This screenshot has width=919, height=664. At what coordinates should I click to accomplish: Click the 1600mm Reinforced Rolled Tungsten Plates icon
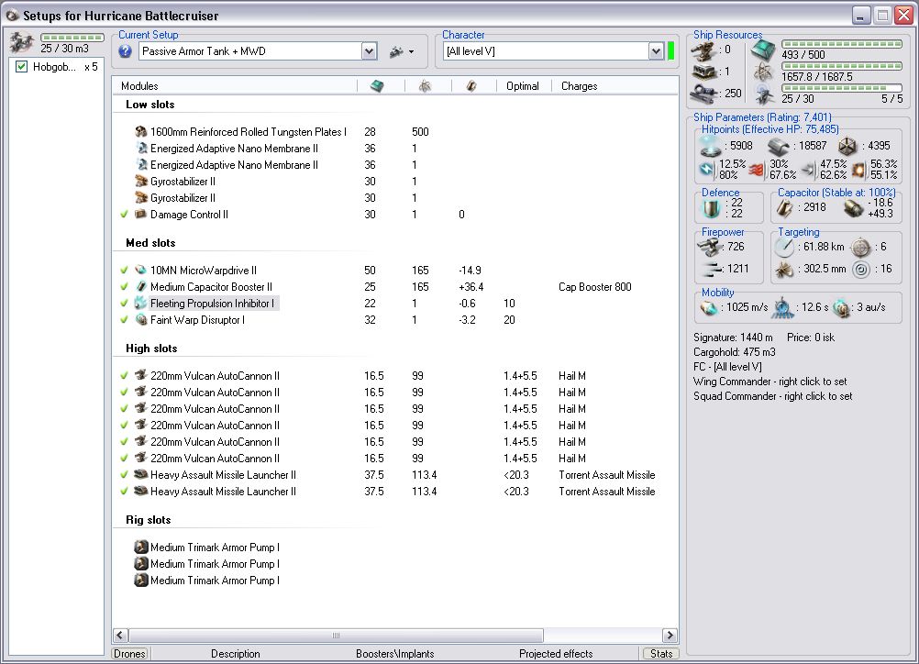pyautogui.click(x=141, y=132)
